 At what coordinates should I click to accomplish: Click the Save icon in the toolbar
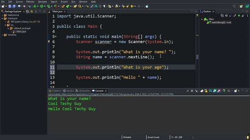click(x=10, y=6)
